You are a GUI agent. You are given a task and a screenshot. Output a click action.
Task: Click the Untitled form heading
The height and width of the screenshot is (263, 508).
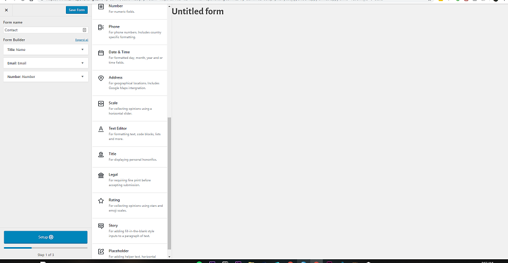pos(198,12)
